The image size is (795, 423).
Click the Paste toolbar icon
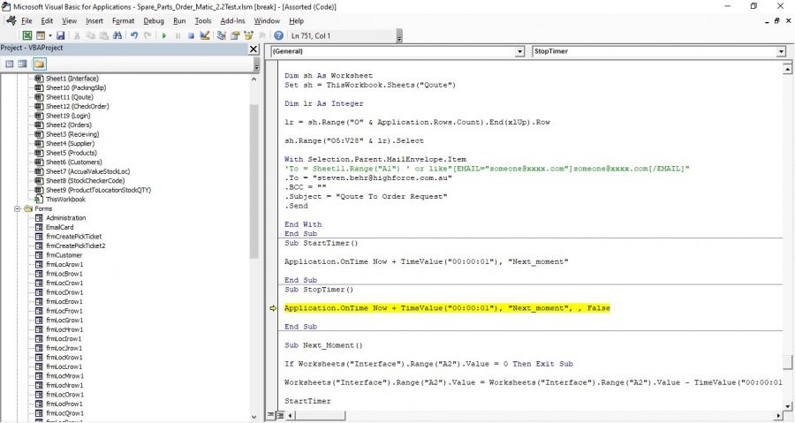coord(103,35)
